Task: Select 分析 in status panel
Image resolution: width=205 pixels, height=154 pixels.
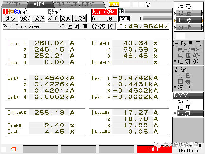Action: tap(188, 28)
